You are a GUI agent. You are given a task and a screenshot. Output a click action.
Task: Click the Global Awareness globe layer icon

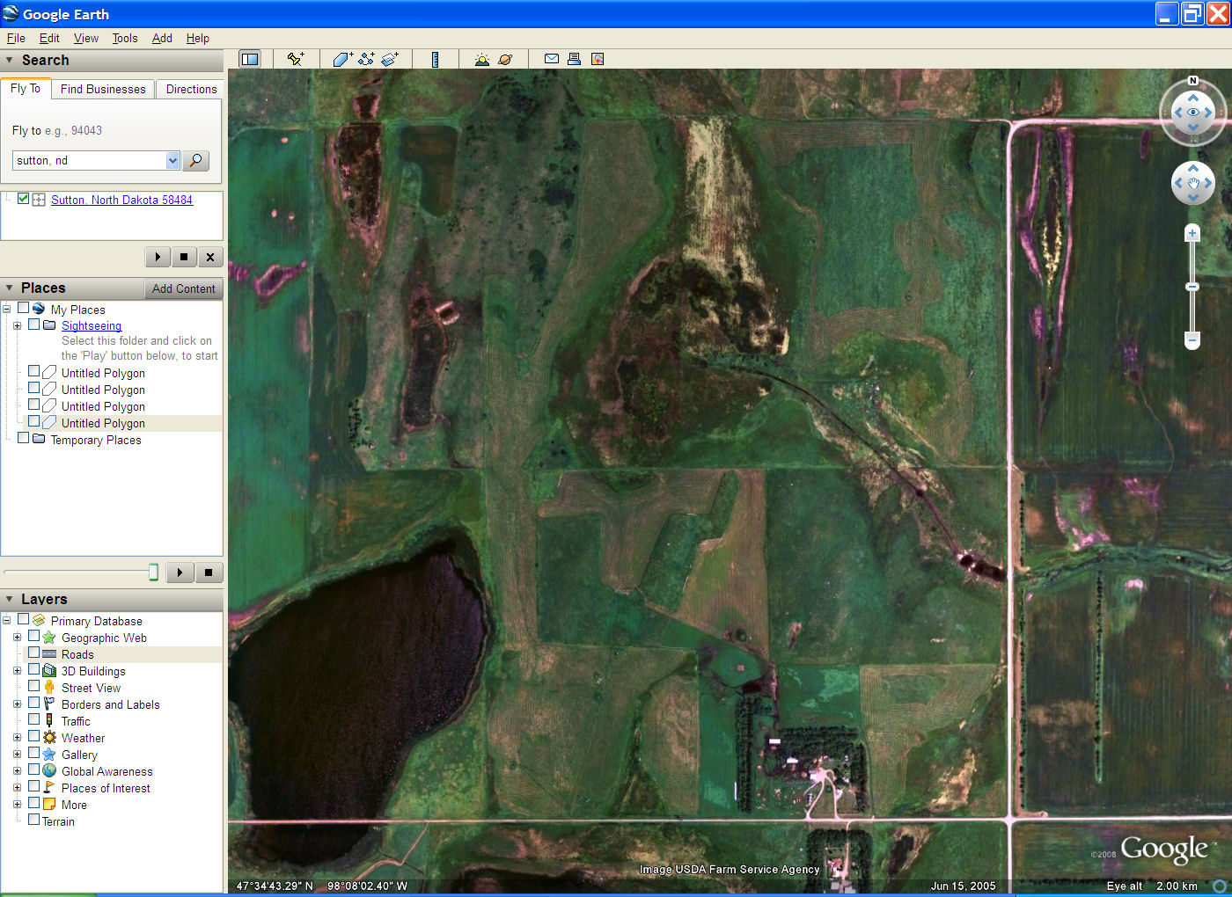click(x=49, y=770)
